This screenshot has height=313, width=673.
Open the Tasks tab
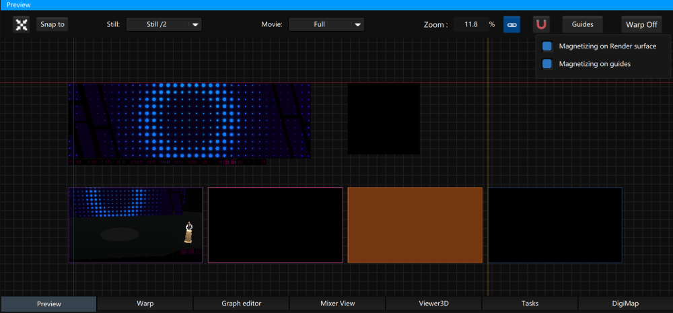coord(530,304)
